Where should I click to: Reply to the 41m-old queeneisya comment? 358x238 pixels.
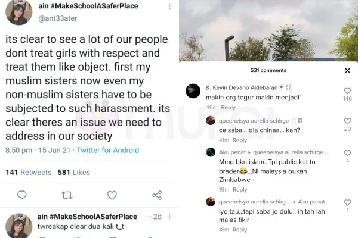pyautogui.click(x=239, y=140)
